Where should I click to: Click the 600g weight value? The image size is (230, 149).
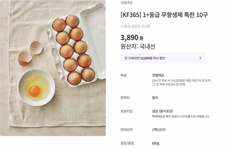click(155, 143)
